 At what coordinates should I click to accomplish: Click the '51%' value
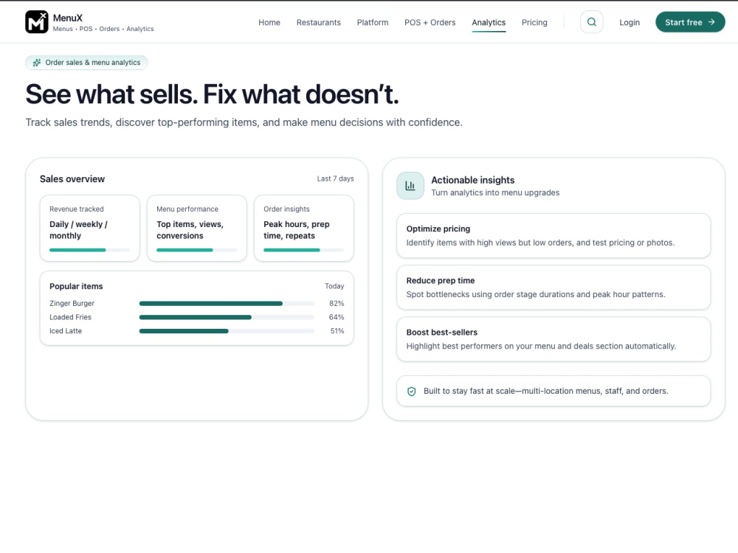[337, 331]
